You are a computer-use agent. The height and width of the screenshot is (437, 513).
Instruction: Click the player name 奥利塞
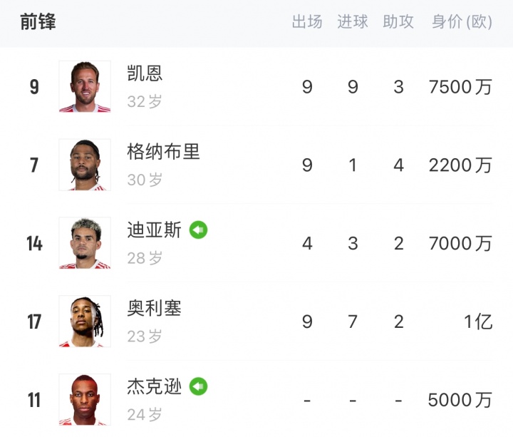pyautogui.click(x=154, y=308)
